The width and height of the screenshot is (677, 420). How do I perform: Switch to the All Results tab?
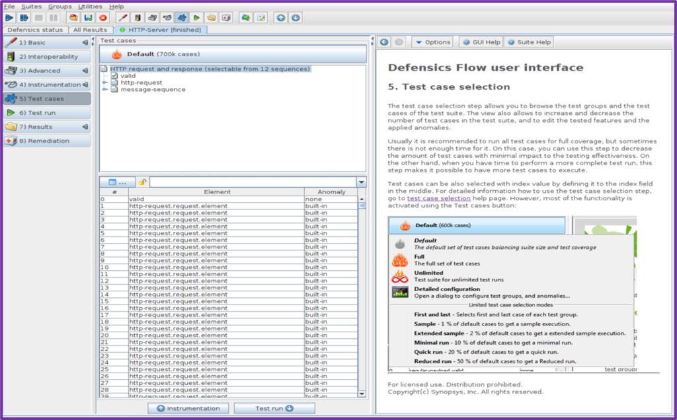click(x=90, y=30)
